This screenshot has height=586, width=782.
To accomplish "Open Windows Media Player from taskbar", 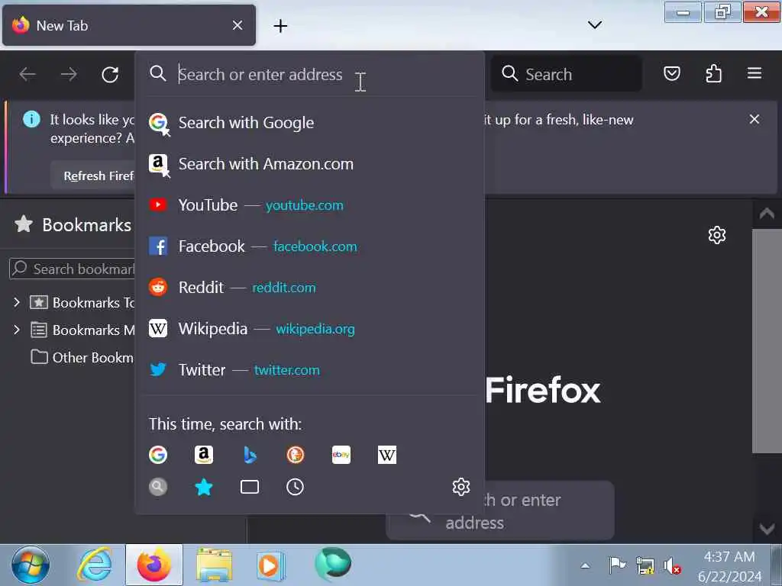I will point(270,565).
